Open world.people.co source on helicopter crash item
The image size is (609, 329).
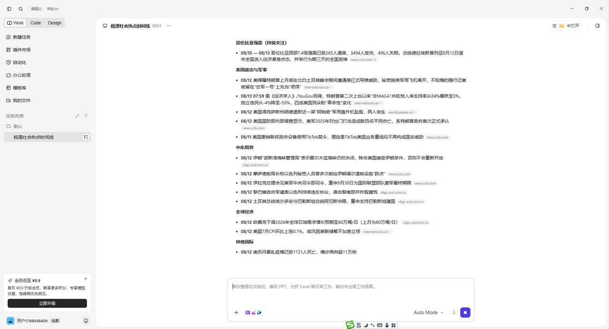403,113
